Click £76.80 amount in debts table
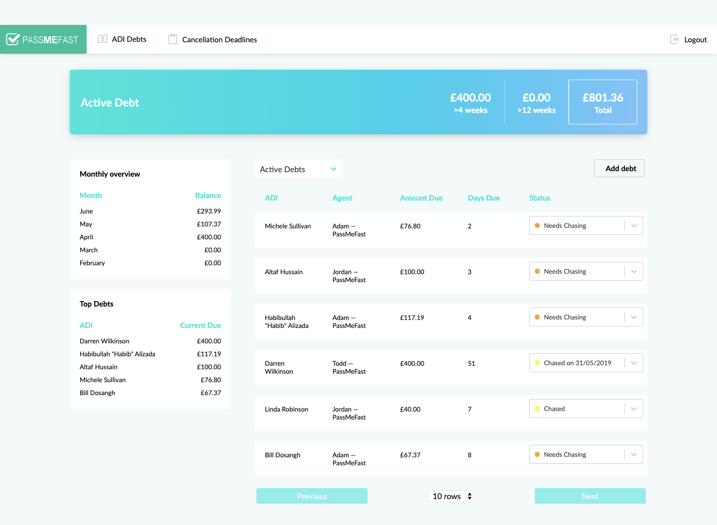 (x=410, y=226)
